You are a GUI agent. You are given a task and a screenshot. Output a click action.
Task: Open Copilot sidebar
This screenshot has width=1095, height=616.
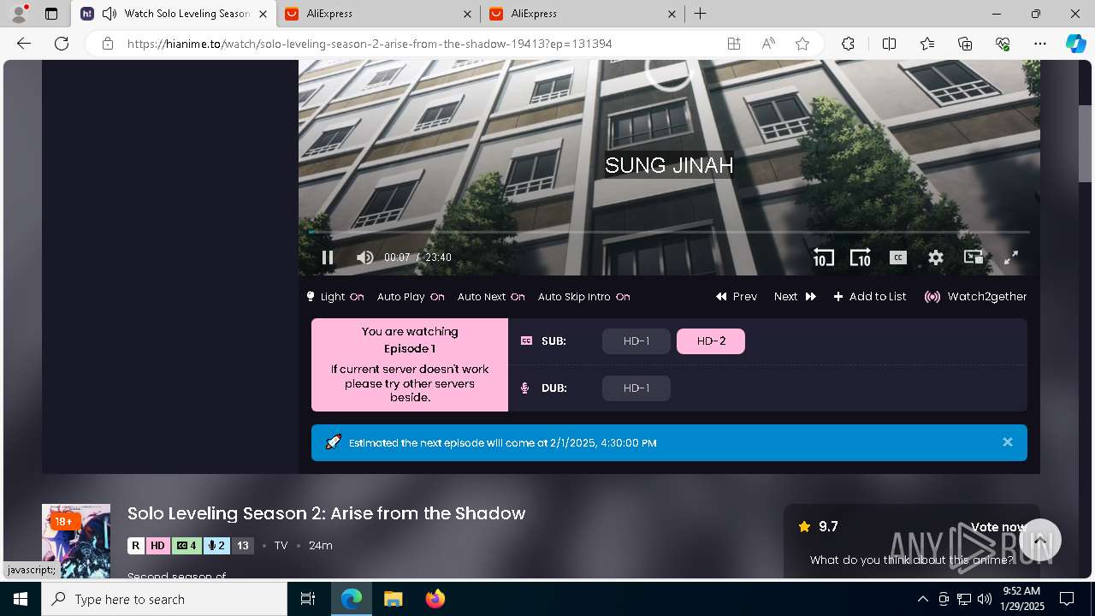coord(1075,44)
